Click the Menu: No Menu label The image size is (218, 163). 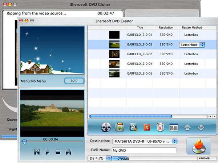pyautogui.click(x=33, y=81)
